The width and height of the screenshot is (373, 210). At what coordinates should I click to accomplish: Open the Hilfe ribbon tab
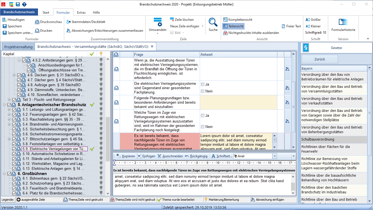pyautogui.click(x=96, y=12)
